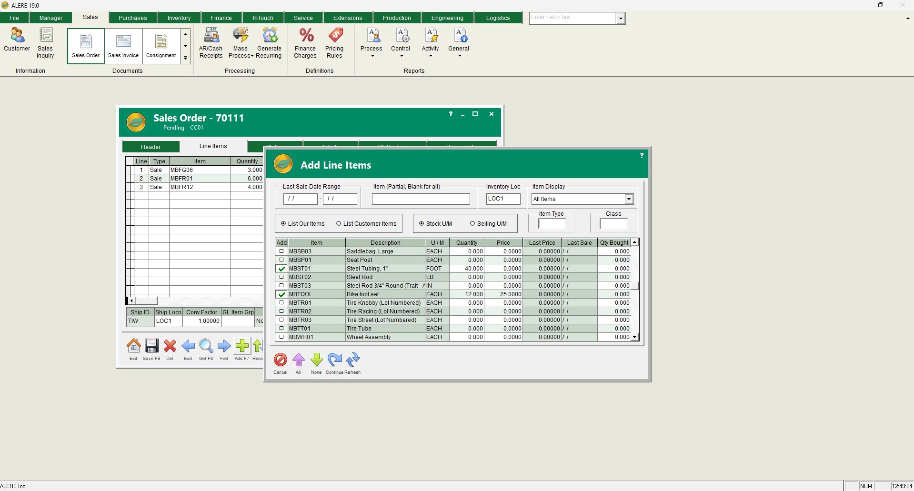This screenshot has width=914, height=491.
Task: Click the Item partial search input field
Action: (421, 199)
